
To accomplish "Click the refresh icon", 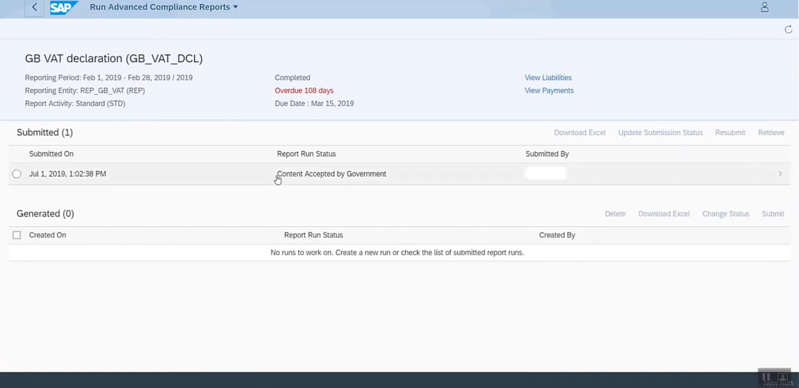I will click(788, 30).
